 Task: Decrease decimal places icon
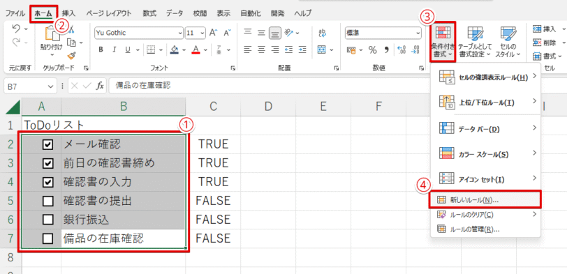coord(415,50)
